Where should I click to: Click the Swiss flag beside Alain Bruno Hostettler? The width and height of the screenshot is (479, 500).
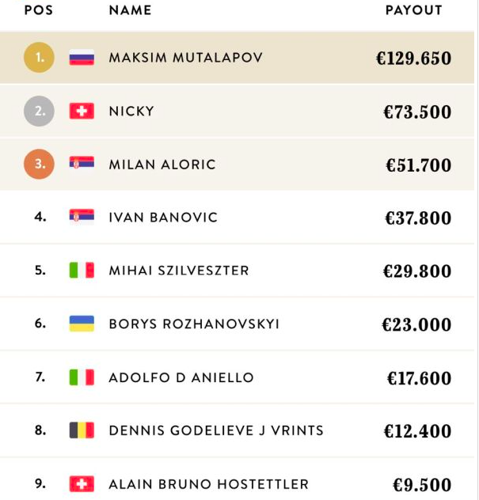pos(82,483)
